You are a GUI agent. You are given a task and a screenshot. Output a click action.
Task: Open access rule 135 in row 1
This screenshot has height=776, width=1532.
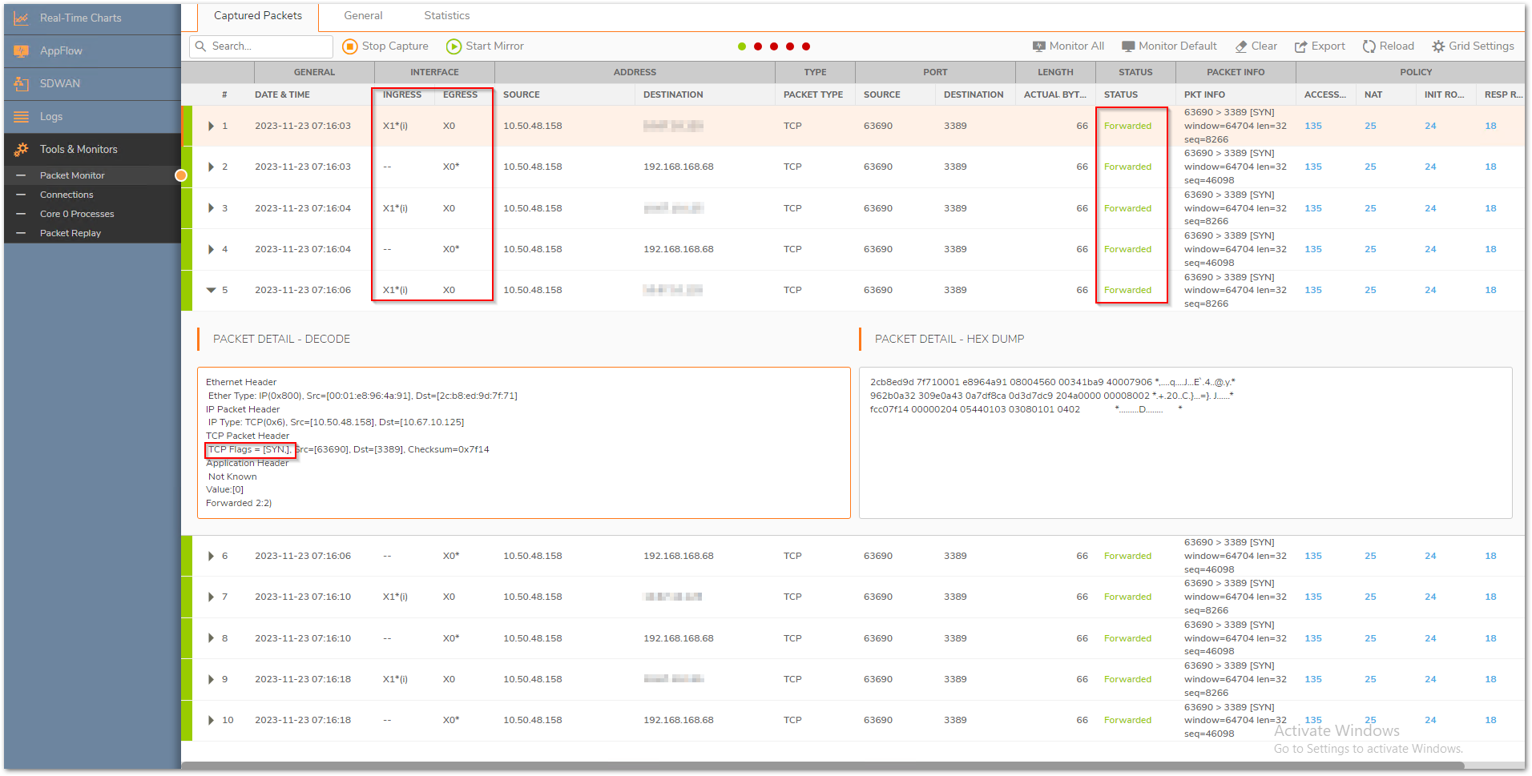click(1312, 126)
